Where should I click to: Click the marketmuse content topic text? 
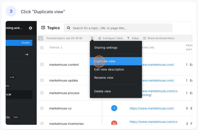point(64,65)
